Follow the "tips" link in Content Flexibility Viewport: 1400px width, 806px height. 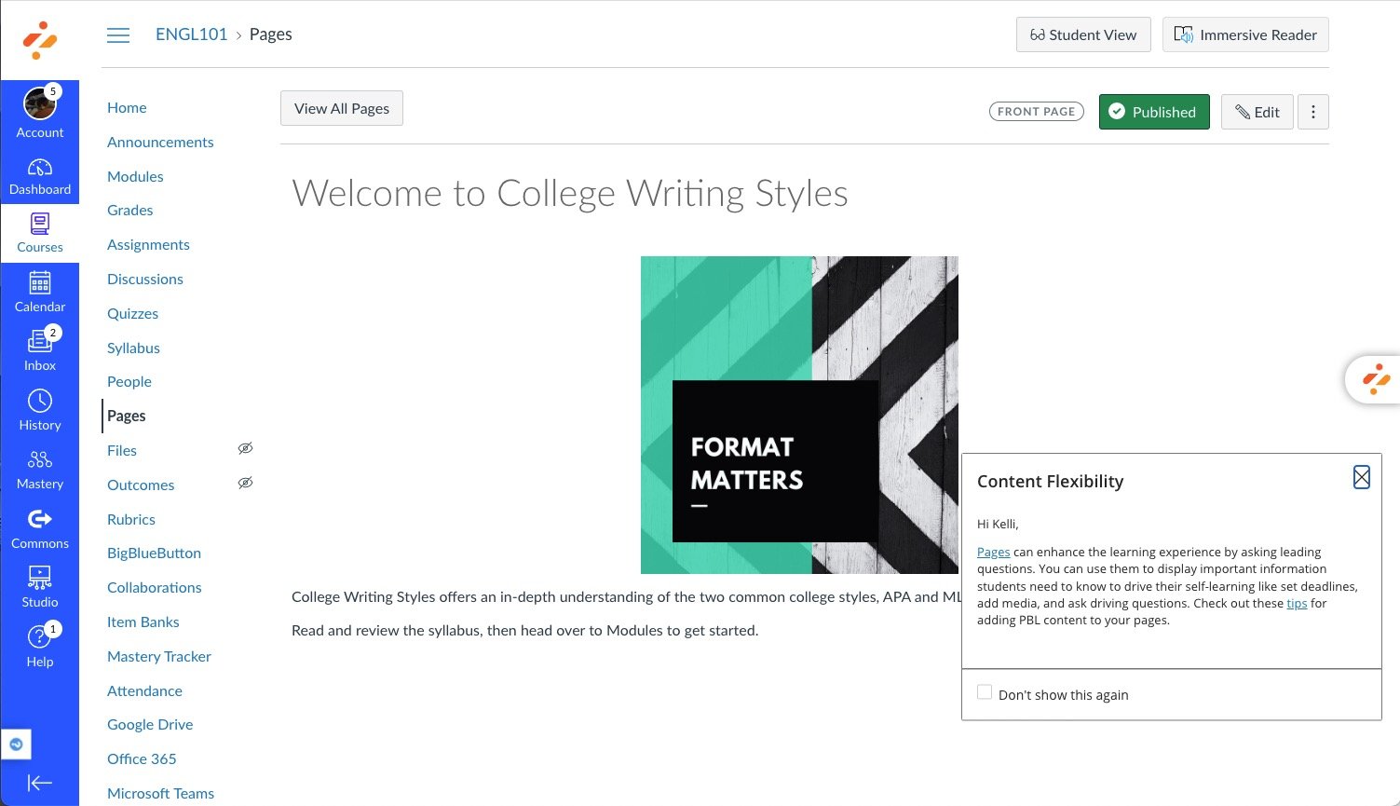tap(1297, 603)
